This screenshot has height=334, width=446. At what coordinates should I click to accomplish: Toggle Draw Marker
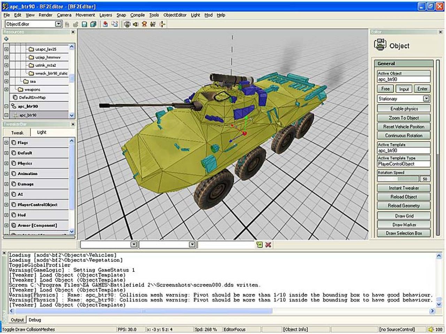[404, 225]
